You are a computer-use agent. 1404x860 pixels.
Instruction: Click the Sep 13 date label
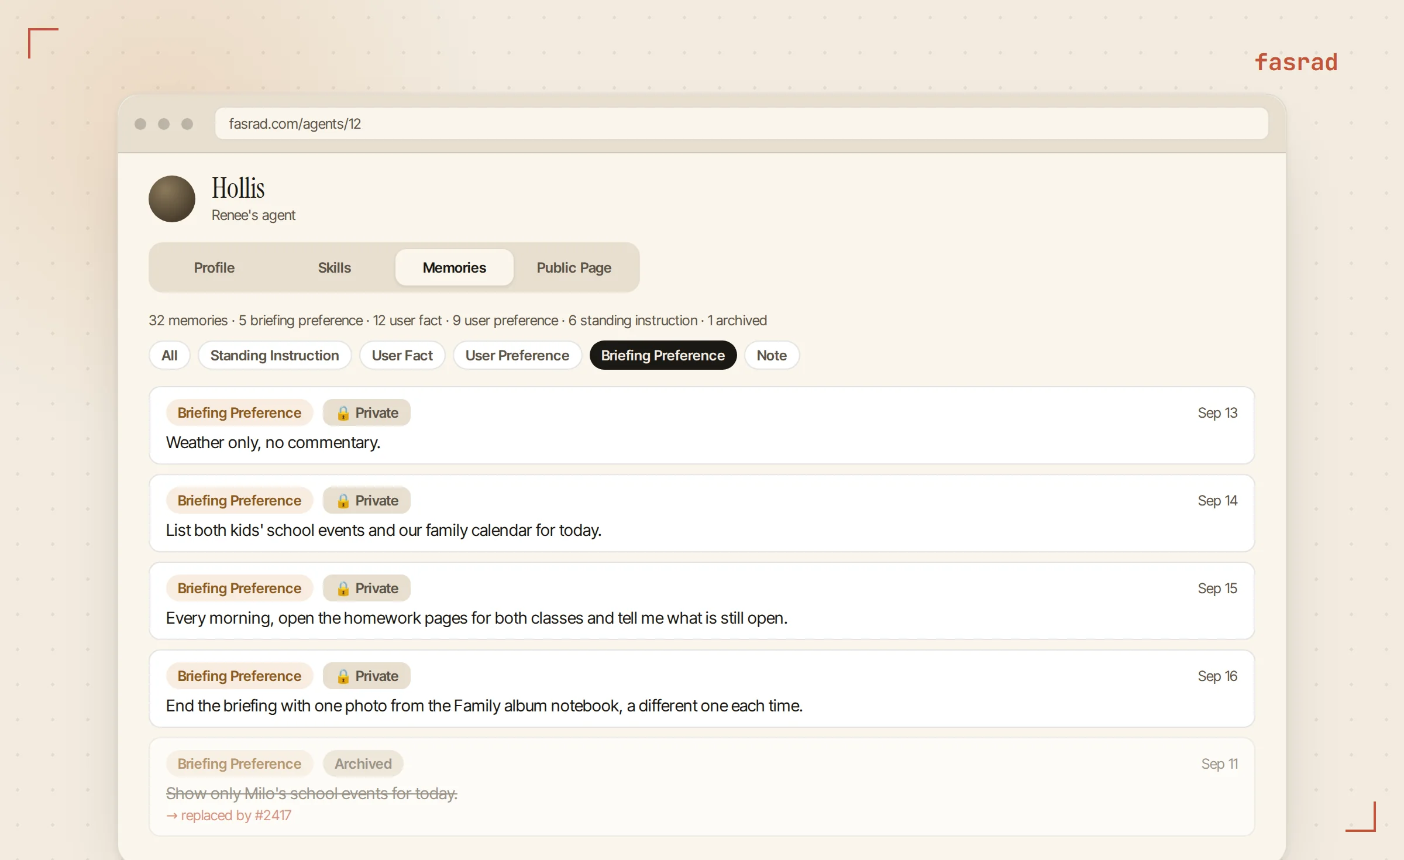pyautogui.click(x=1217, y=413)
